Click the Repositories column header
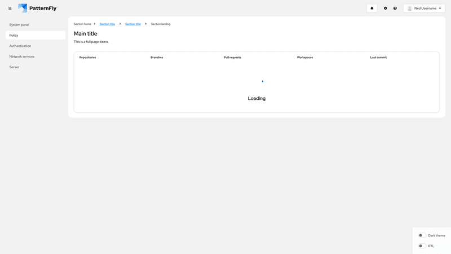Viewport: 451px width, 254px height. pos(88,58)
